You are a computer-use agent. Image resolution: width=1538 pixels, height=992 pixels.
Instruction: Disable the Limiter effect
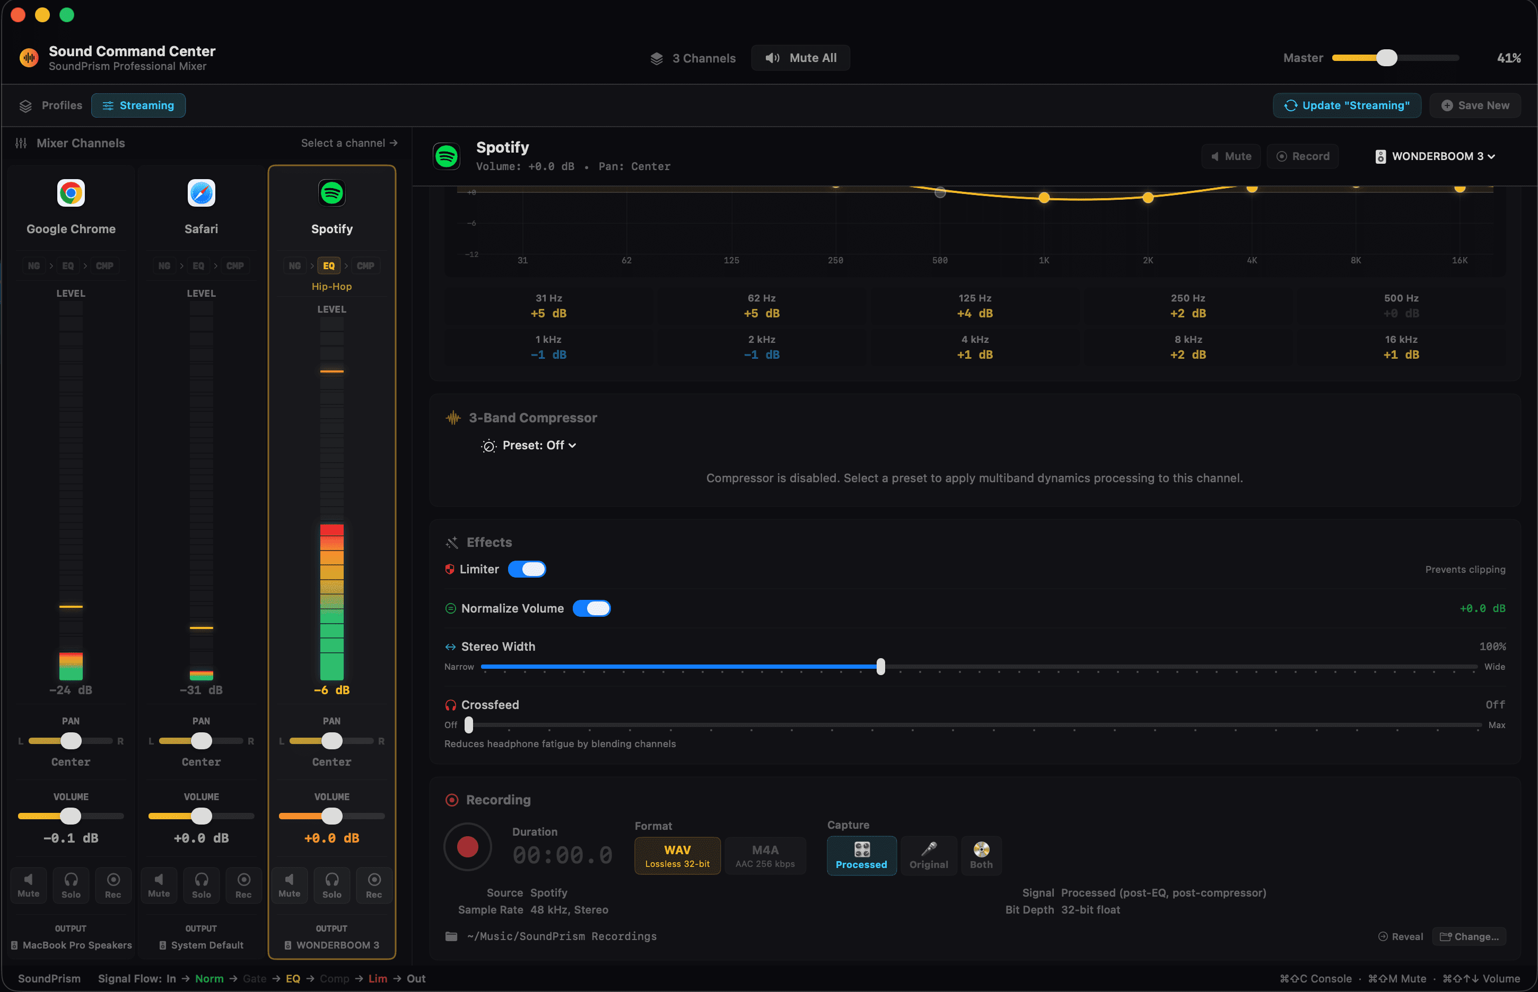pos(527,569)
